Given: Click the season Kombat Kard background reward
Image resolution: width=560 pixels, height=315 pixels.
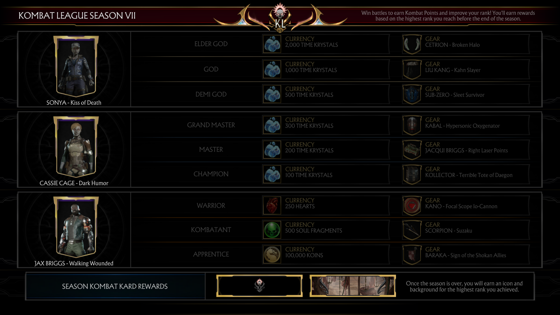Looking at the screenshot, I should [x=353, y=286].
